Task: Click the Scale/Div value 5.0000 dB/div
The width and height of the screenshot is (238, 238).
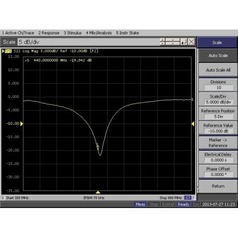Action: 218,102
